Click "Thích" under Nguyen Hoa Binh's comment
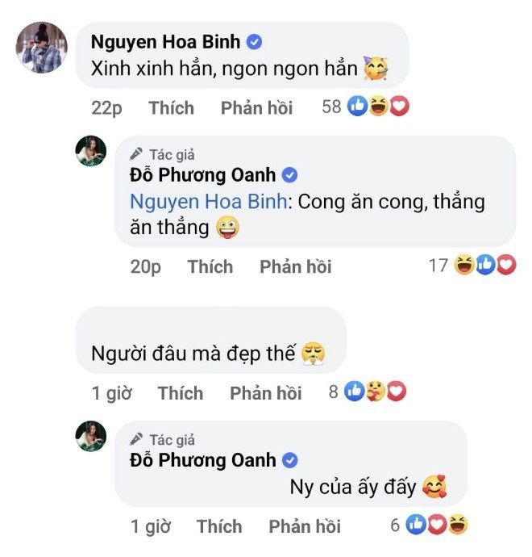The height and width of the screenshot is (557, 532). pyautogui.click(x=171, y=108)
